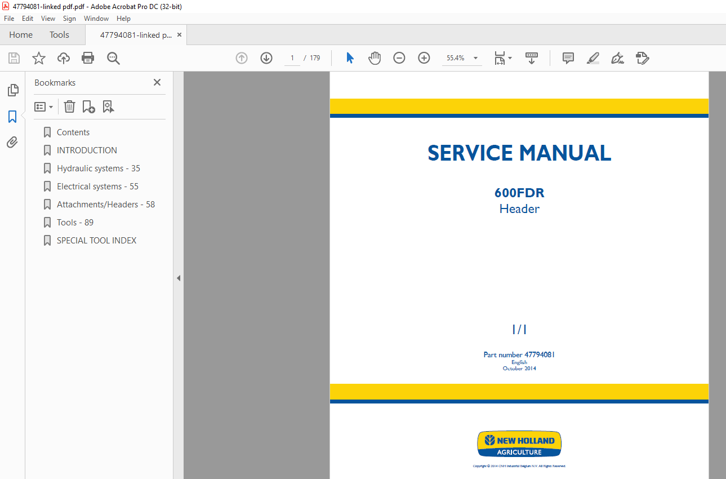Click the Header subtitle text on page
The width and height of the screenshot is (726, 479).
click(x=519, y=209)
